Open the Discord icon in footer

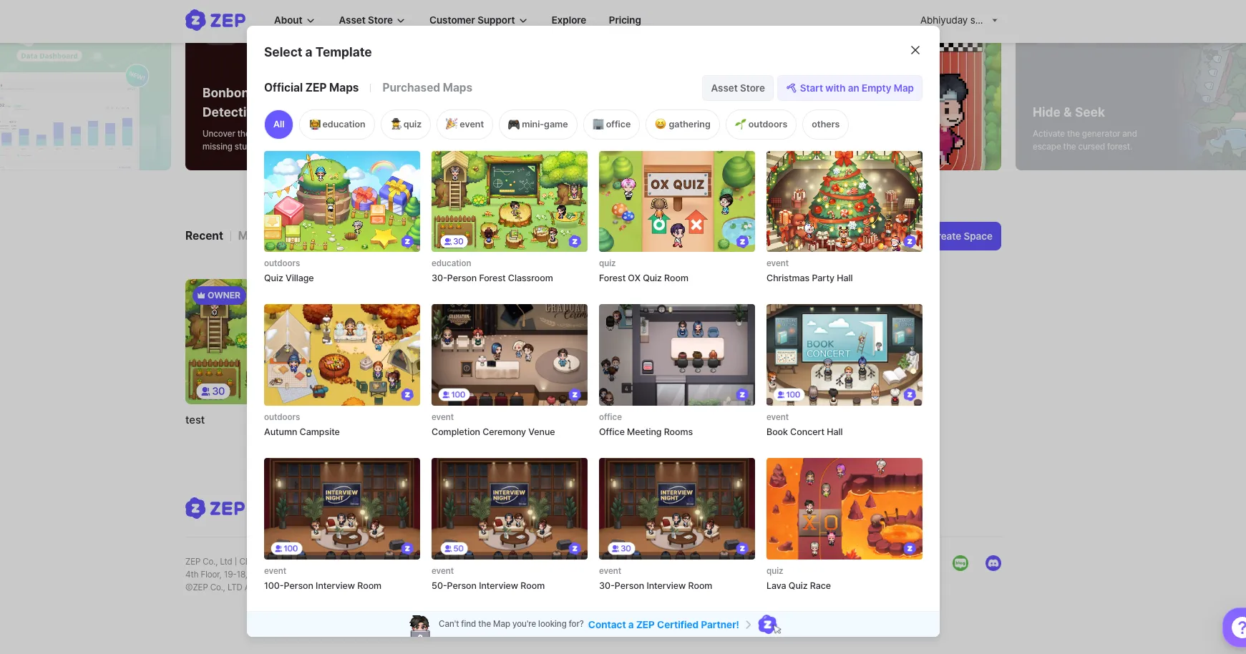tap(993, 563)
